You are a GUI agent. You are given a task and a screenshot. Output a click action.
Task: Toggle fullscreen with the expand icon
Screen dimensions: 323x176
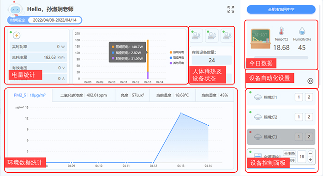[231, 10]
